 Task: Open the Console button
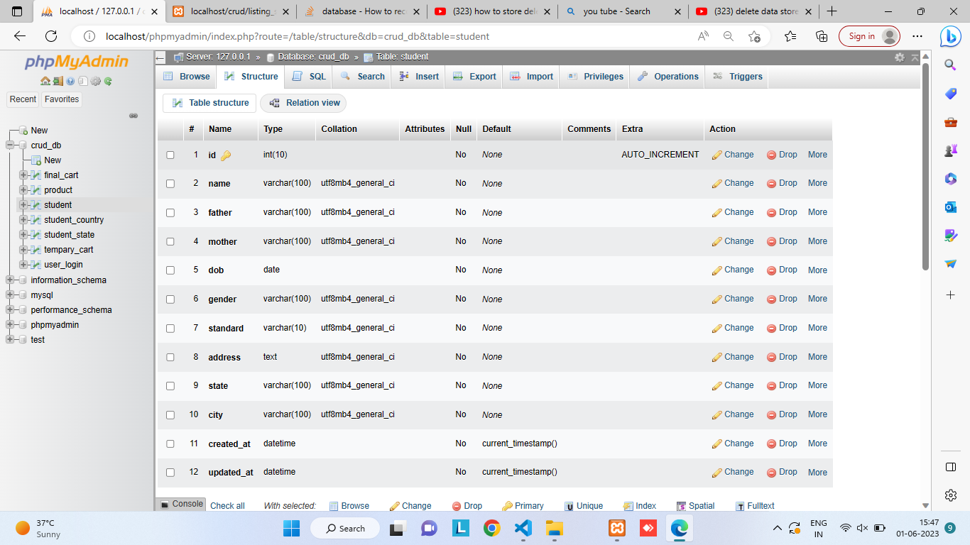point(181,504)
